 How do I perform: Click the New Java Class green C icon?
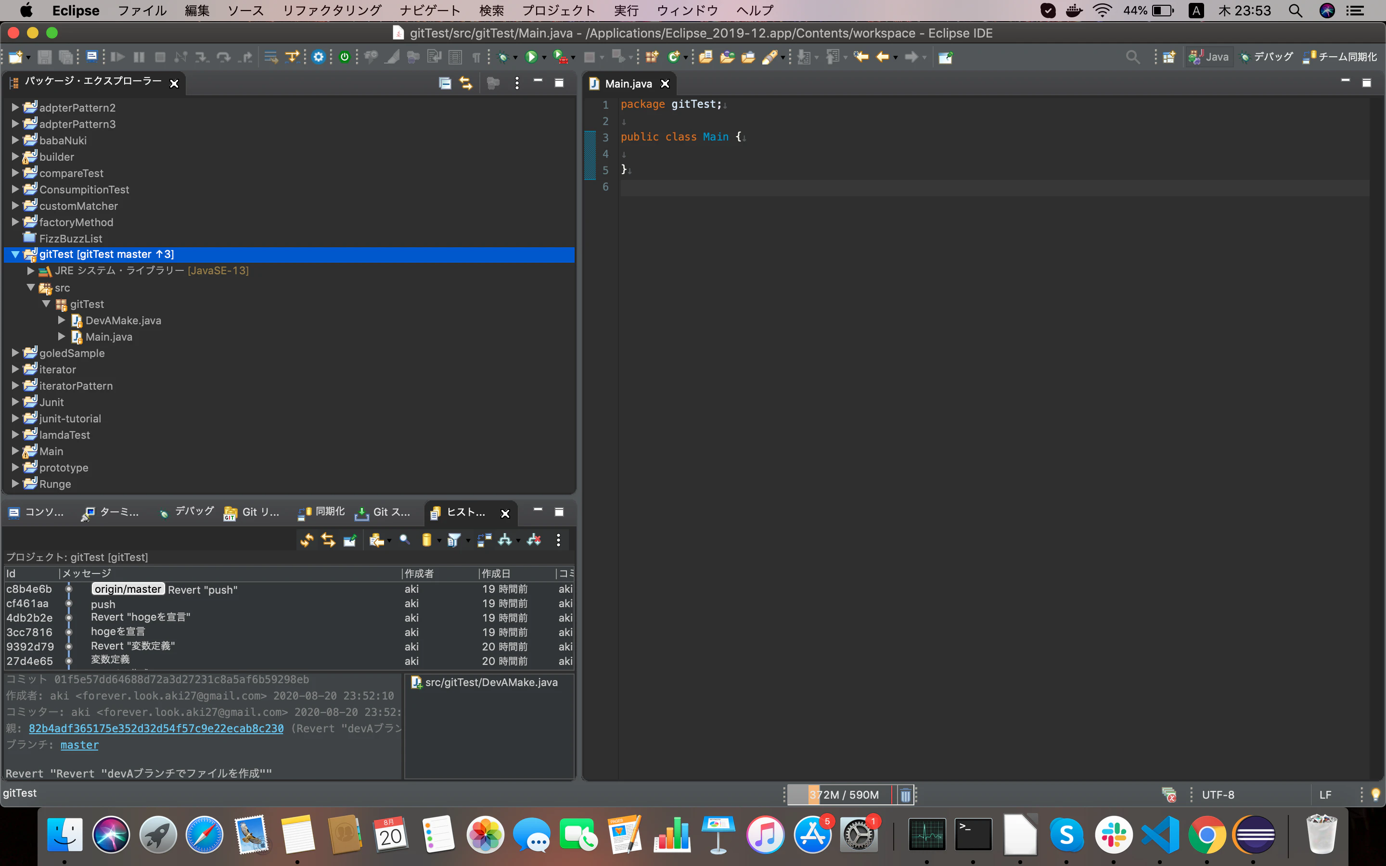[x=674, y=57]
